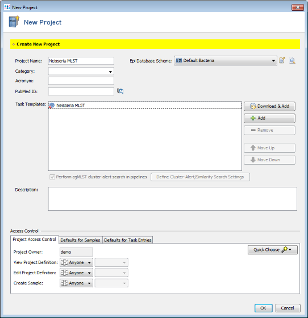Toggle cgMLST cluster-alert search checkbox

(52, 177)
